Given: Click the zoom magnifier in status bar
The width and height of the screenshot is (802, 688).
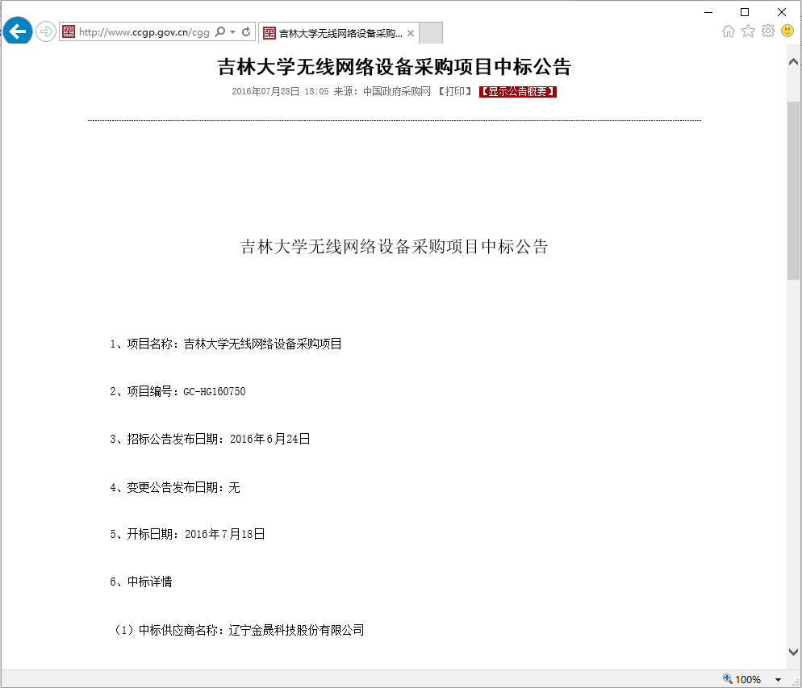Looking at the screenshot, I should click(x=728, y=679).
